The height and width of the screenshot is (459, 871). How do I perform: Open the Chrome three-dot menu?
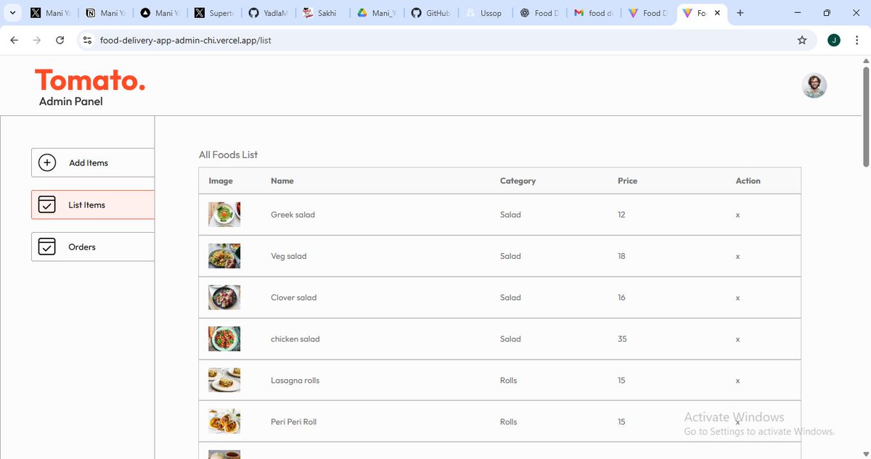click(x=857, y=41)
